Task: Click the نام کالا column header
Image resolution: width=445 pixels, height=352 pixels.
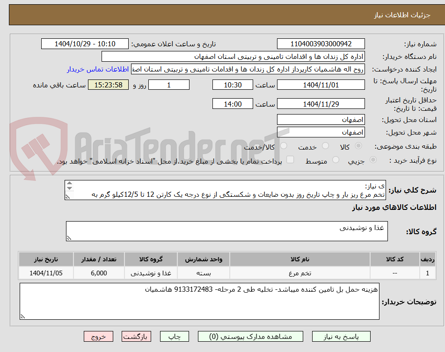Action: tap(299, 259)
